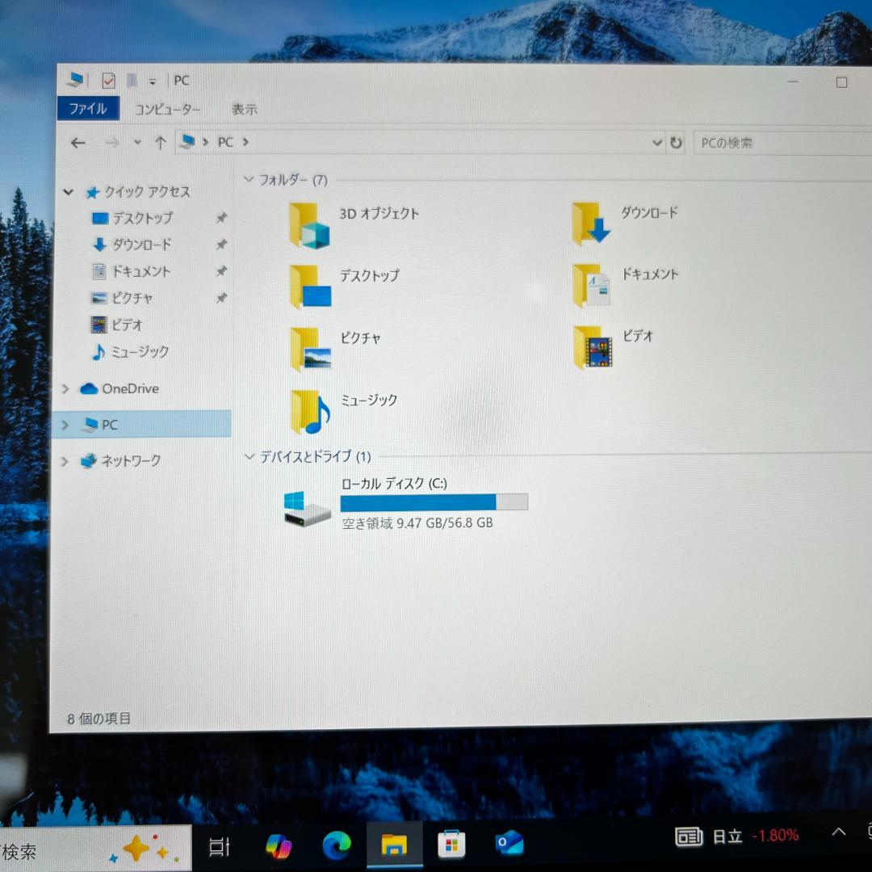
Task: Click the PCの検索 search box
Action: pos(775,143)
